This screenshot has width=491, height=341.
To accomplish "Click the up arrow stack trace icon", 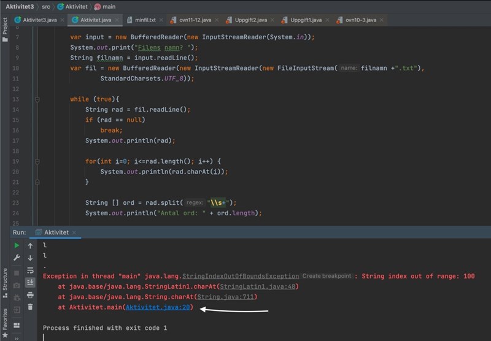I will click(x=30, y=245).
